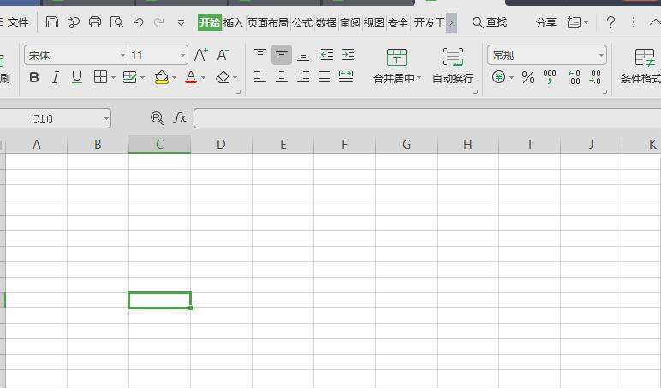Increase decimal places icon

(x=574, y=77)
